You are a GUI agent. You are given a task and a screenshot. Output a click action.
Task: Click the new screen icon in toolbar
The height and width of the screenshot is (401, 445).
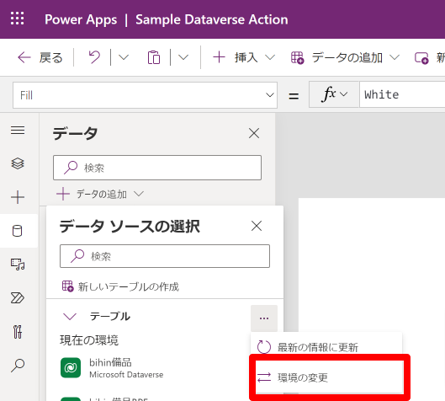421,58
